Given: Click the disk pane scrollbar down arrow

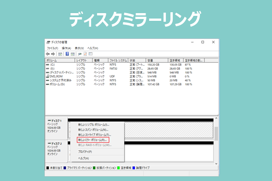Looking at the screenshot, I should pyautogui.click(x=216, y=164).
